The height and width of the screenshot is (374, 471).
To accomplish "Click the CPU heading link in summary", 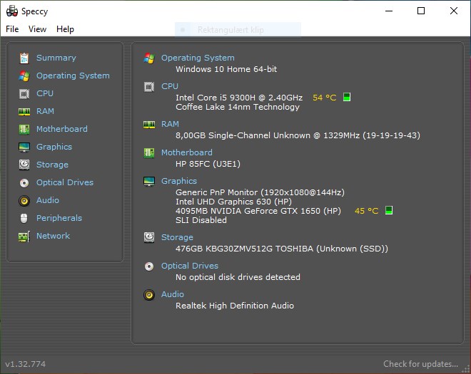I will [x=170, y=86].
